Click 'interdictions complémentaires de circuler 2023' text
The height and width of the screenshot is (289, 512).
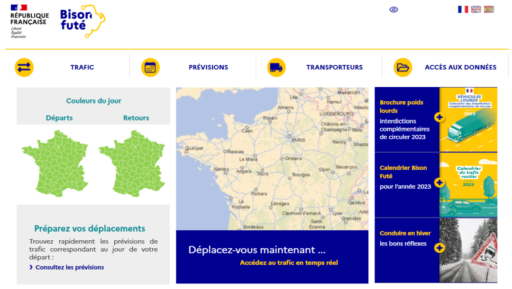pos(404,129)
